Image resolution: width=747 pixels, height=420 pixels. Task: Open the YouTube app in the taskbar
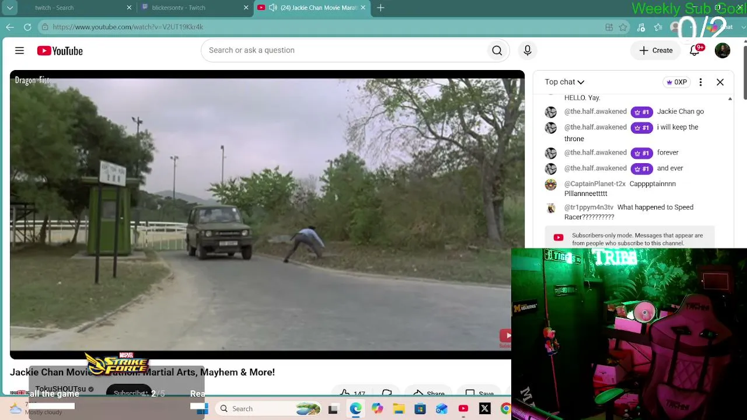pos(463,409)
